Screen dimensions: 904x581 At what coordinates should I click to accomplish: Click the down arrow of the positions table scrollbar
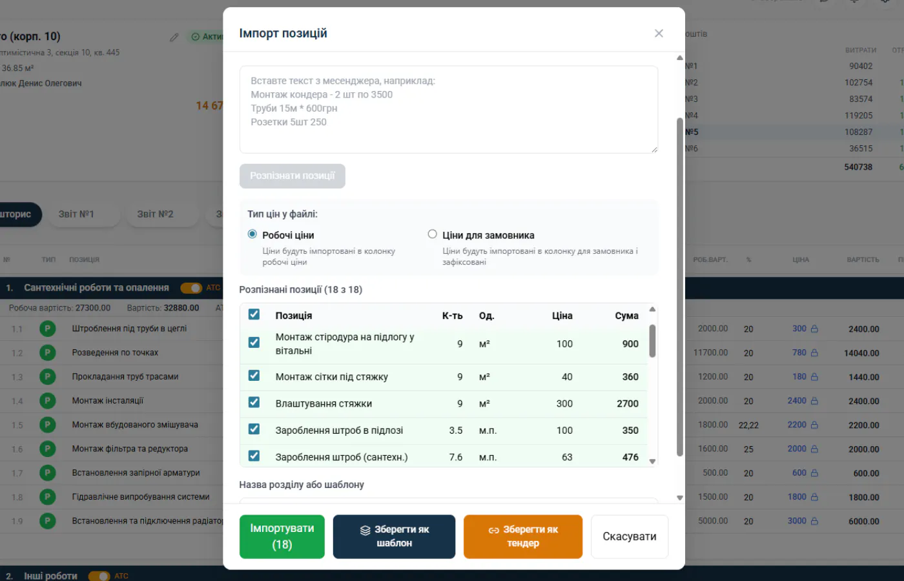652,462
